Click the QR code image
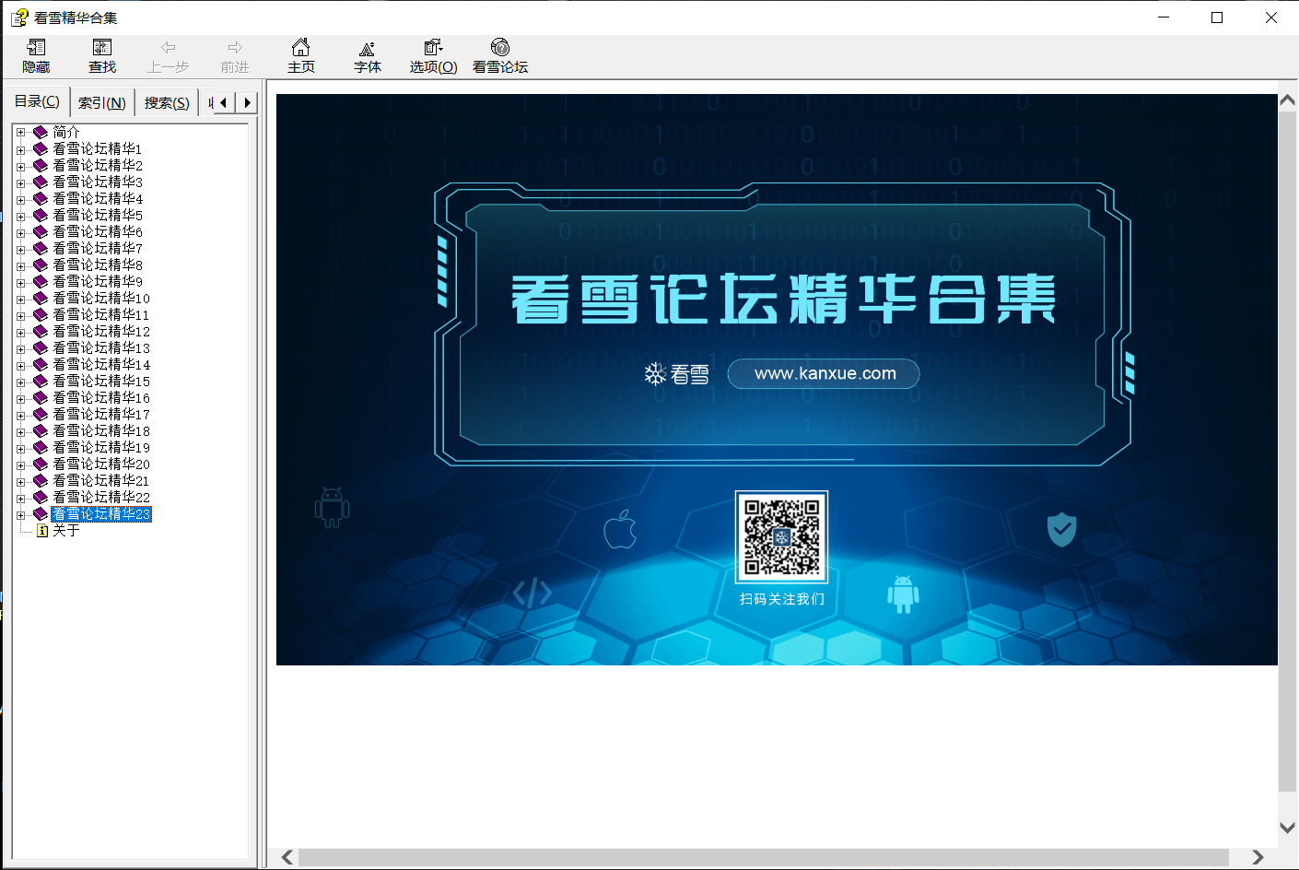This screenshot has height=870, width=1299. [x=781, y=537]
